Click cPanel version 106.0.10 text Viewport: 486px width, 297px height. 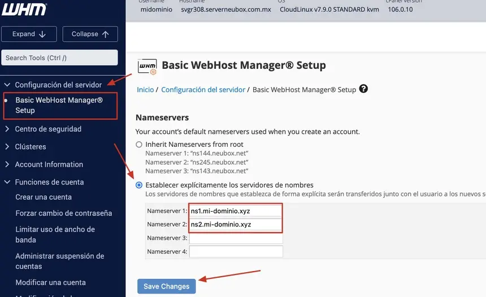[x=400, y=10]
